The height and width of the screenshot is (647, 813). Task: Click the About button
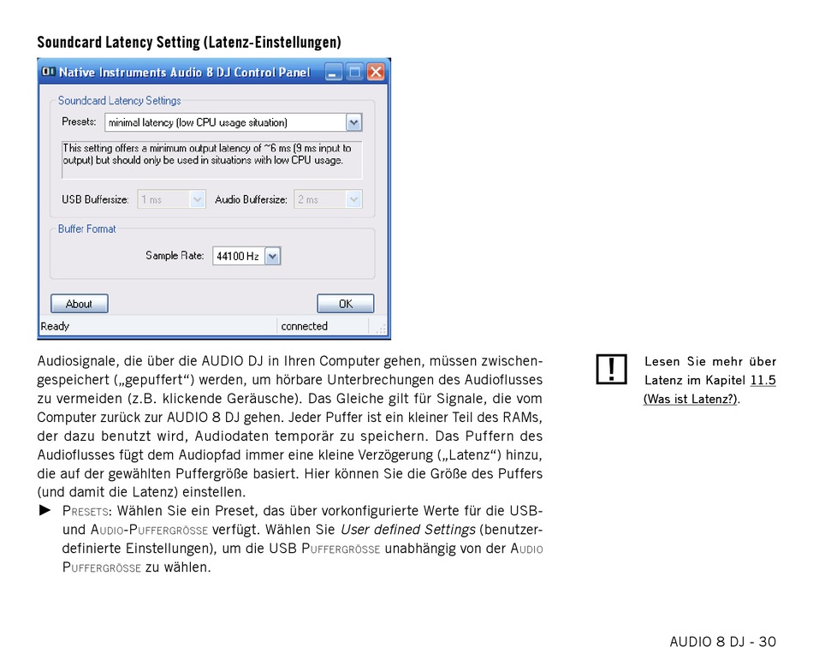[80, 304]
